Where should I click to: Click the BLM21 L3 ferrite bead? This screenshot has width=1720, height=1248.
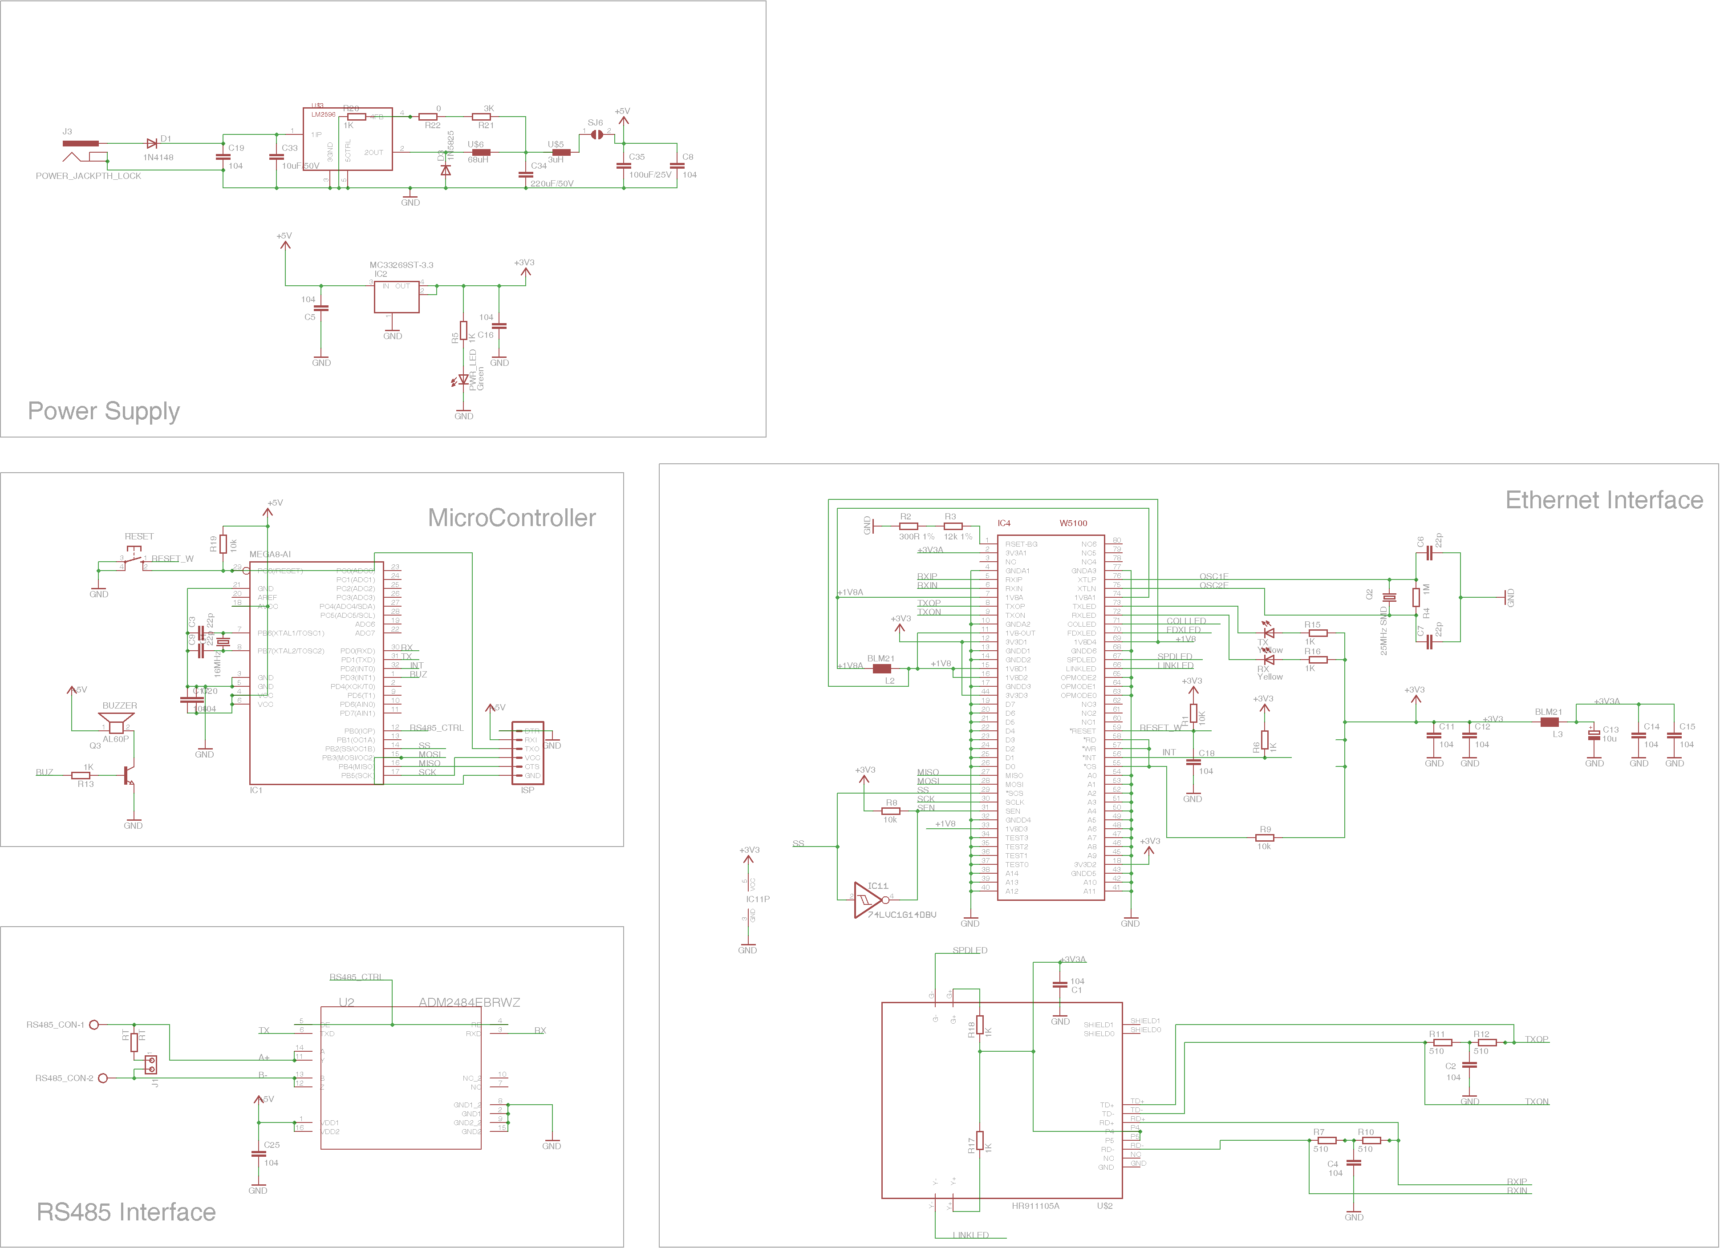[x=1550, y=722]
